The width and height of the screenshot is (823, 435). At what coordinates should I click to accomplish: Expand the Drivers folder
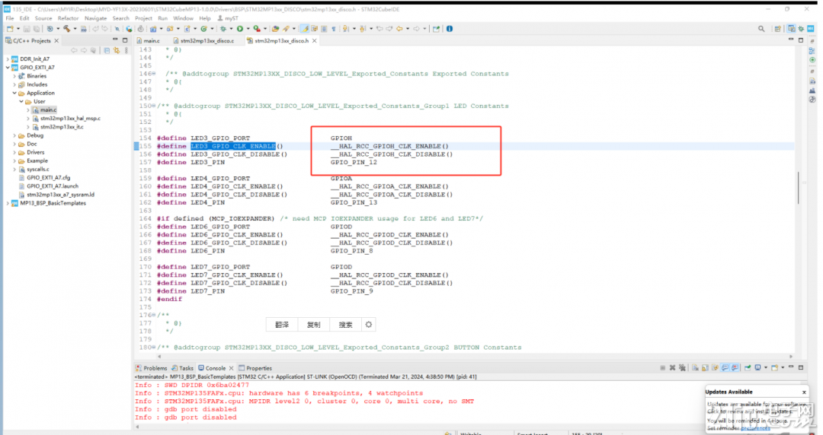[14, 153]
